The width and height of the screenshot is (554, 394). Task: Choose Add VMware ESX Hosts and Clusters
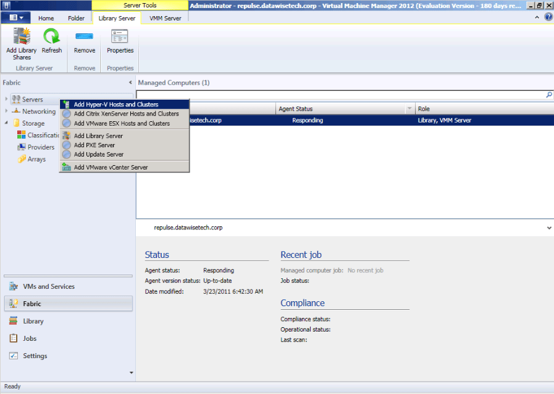tap(124, 124)
